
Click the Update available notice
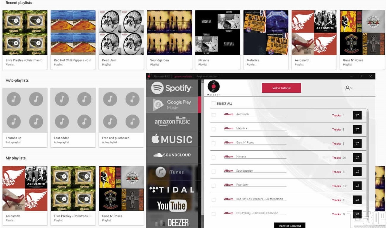pyautogui.click(x=183, y=76)
